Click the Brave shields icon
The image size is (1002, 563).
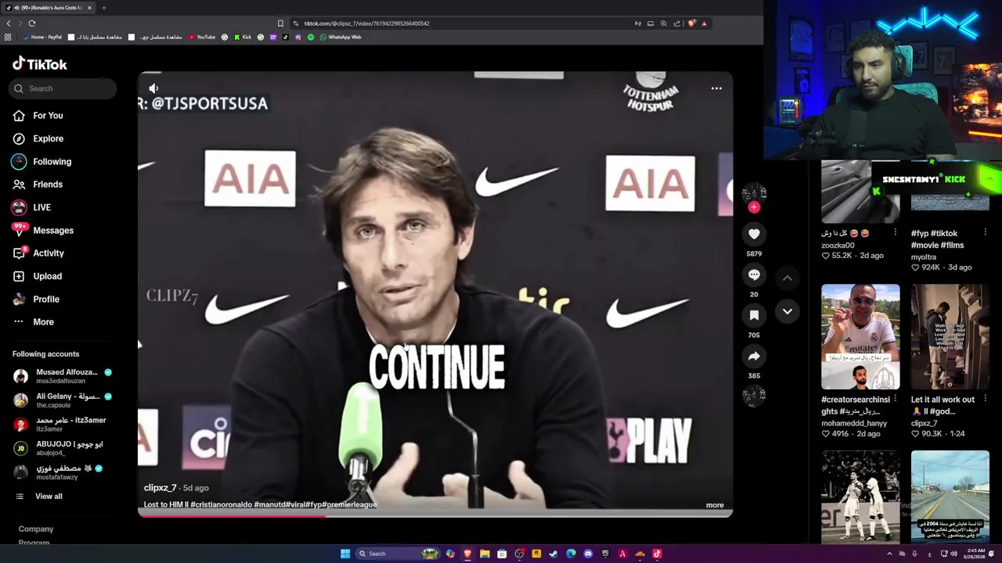[691, 23]
